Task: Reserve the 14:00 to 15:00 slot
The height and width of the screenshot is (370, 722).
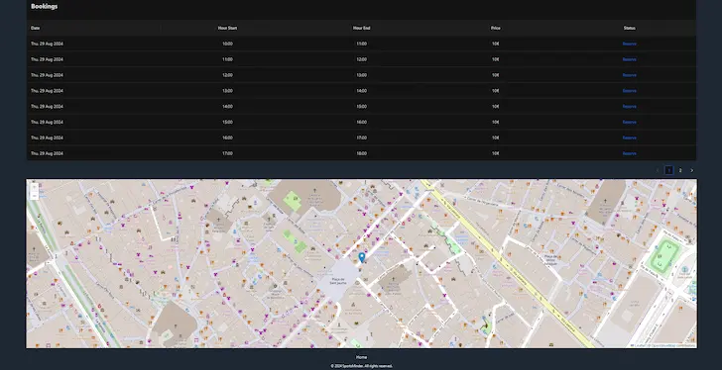Action: point(629,106)
